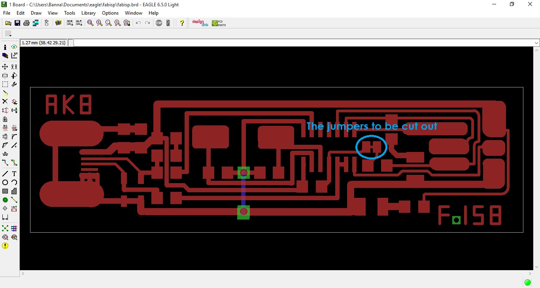The width and height of the screenshot is (540, 288).
Task: Select the Name tool
Action: click(x=5, y=128)
